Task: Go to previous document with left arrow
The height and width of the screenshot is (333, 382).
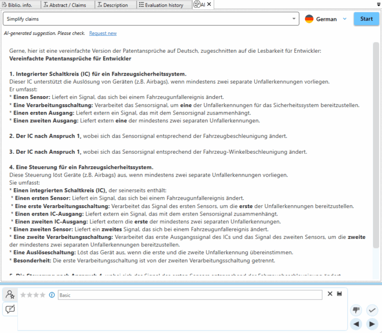Action: click(x=356, y=324)
